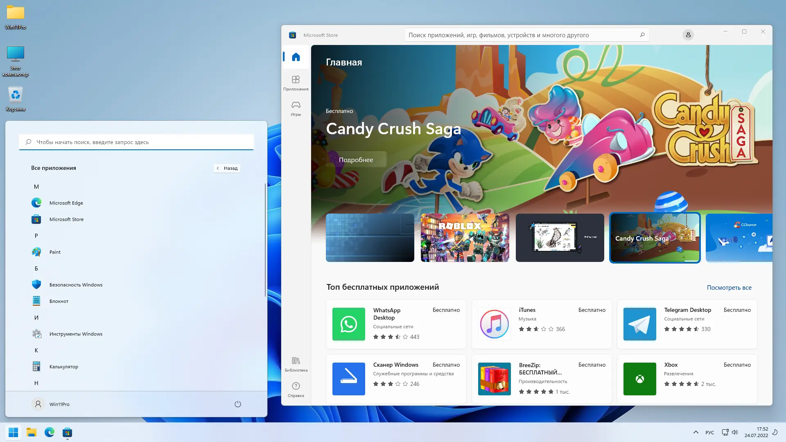
Task: Open the Store Library sidebar icon
Action: [296, 364]
